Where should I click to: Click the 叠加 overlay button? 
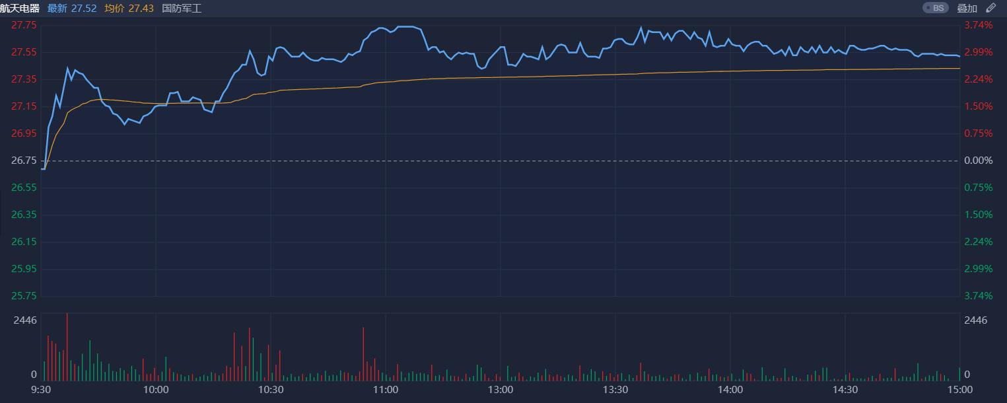(x=967, y=8)
